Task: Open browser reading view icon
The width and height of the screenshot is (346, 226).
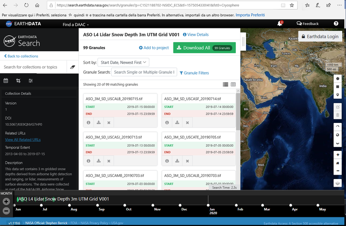Action: click(283, 5)
